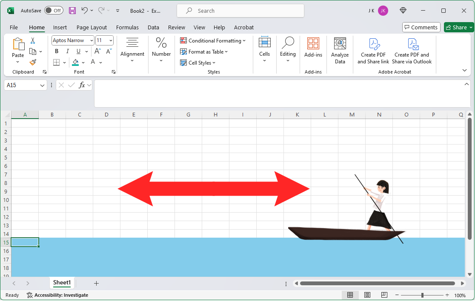Switch to Page Break Preview view
475x301 pixels.
point(384,295)
